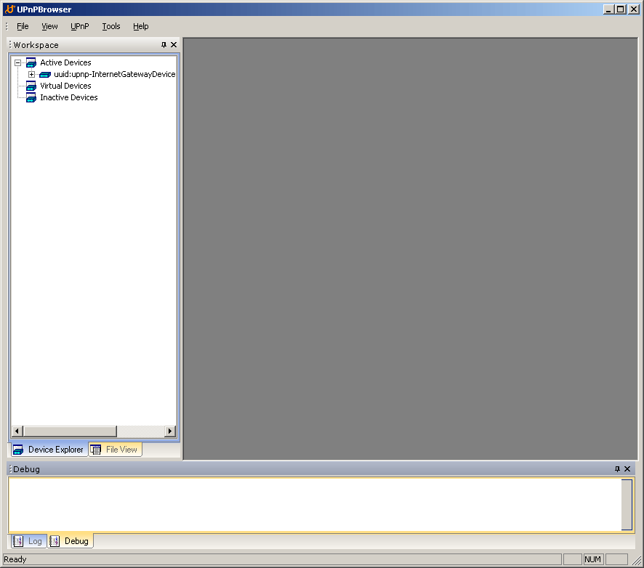
Task: Click inside the Debug output text area
Action: click(x=315, y=505)
